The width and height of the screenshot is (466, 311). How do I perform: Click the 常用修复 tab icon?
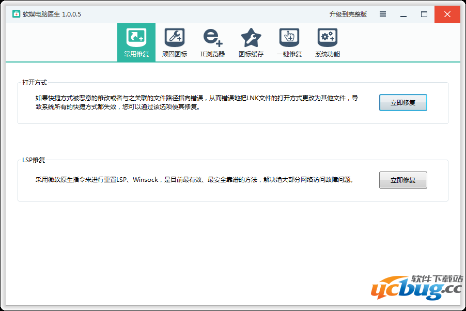click(x=136, y=37)
